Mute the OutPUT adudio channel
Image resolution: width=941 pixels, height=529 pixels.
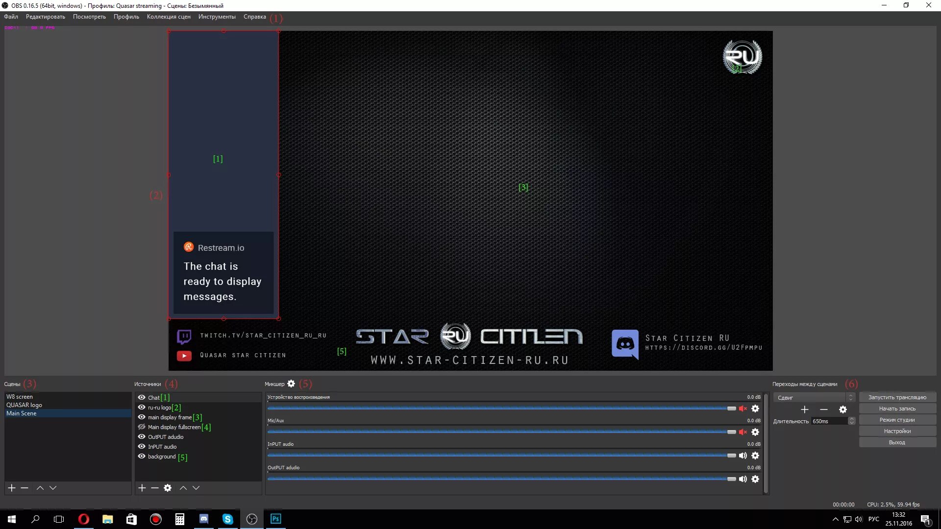click(x=742, y=479)
